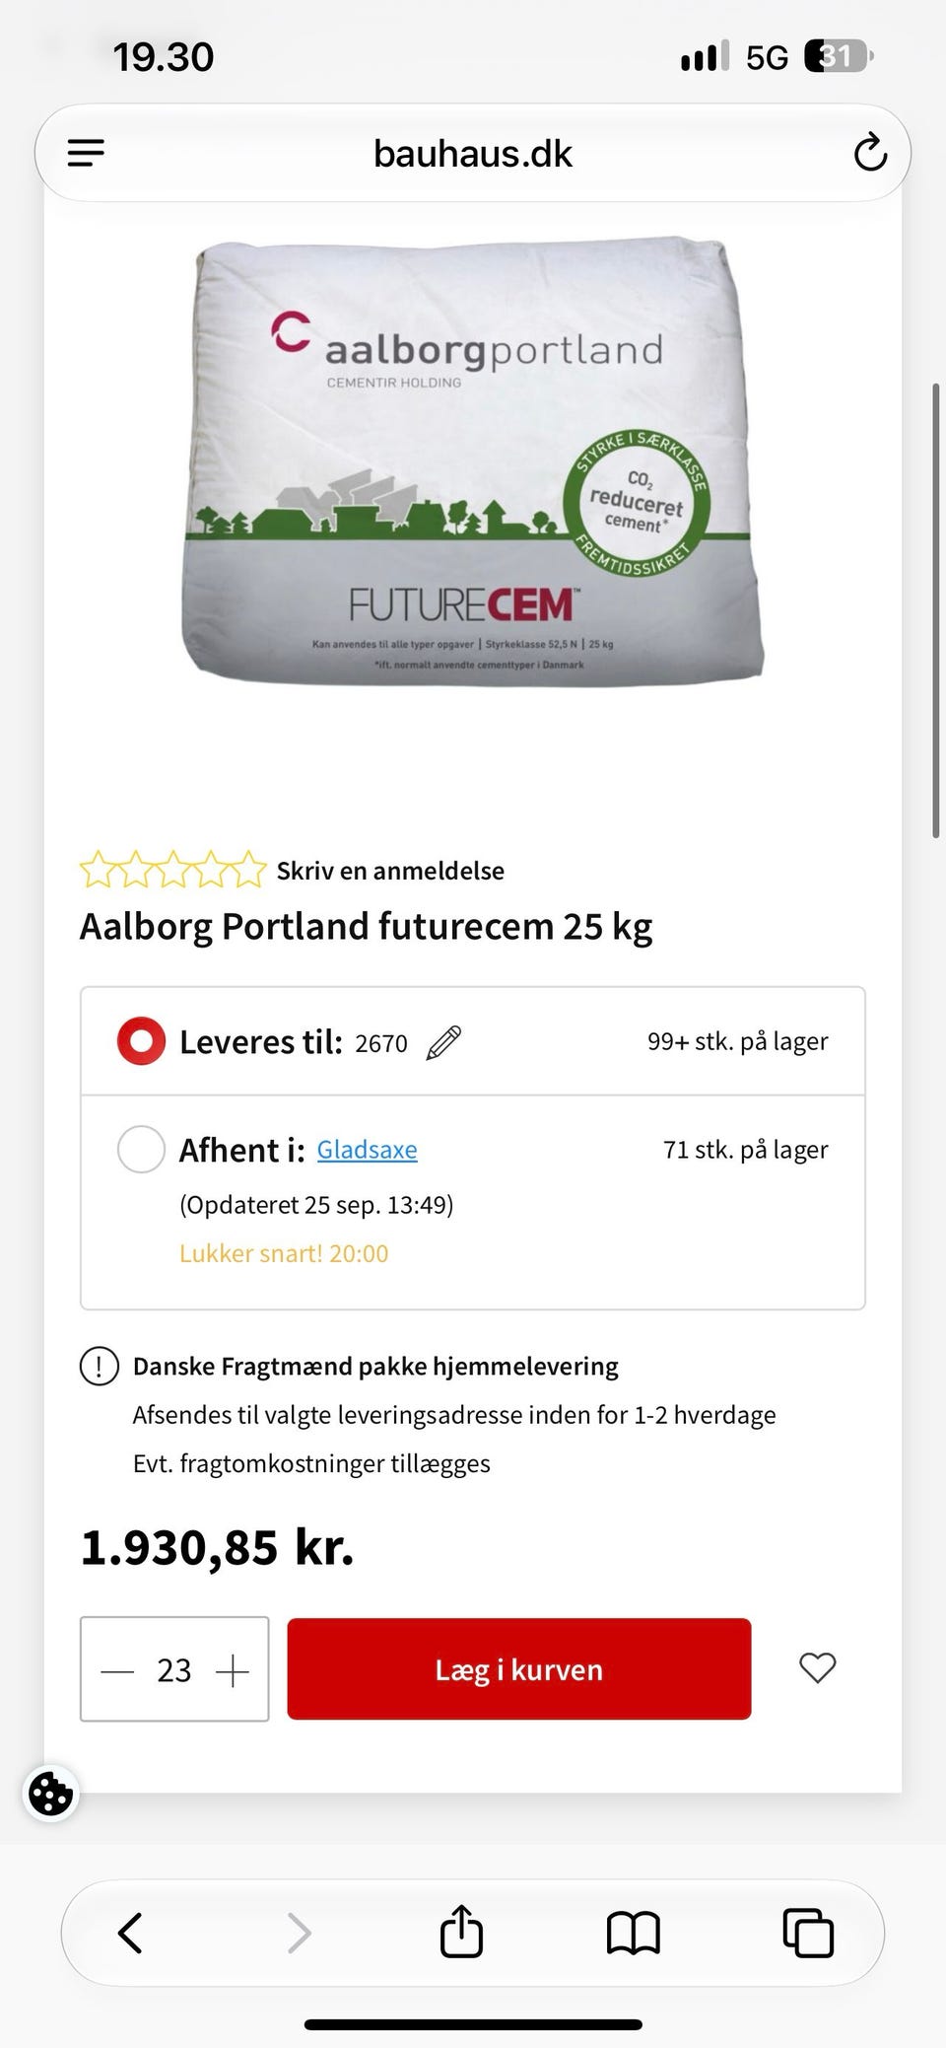The image size is (946, 2048).
Task: Tap the bauhaus.dk address field
Action: [473, 154]
